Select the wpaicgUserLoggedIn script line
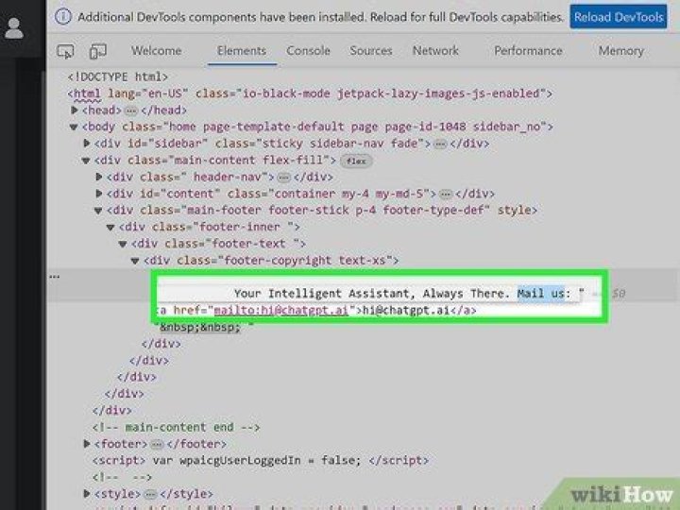Image resolution: width=680 pixels, height=510 pixels. (x=261, y=460)
